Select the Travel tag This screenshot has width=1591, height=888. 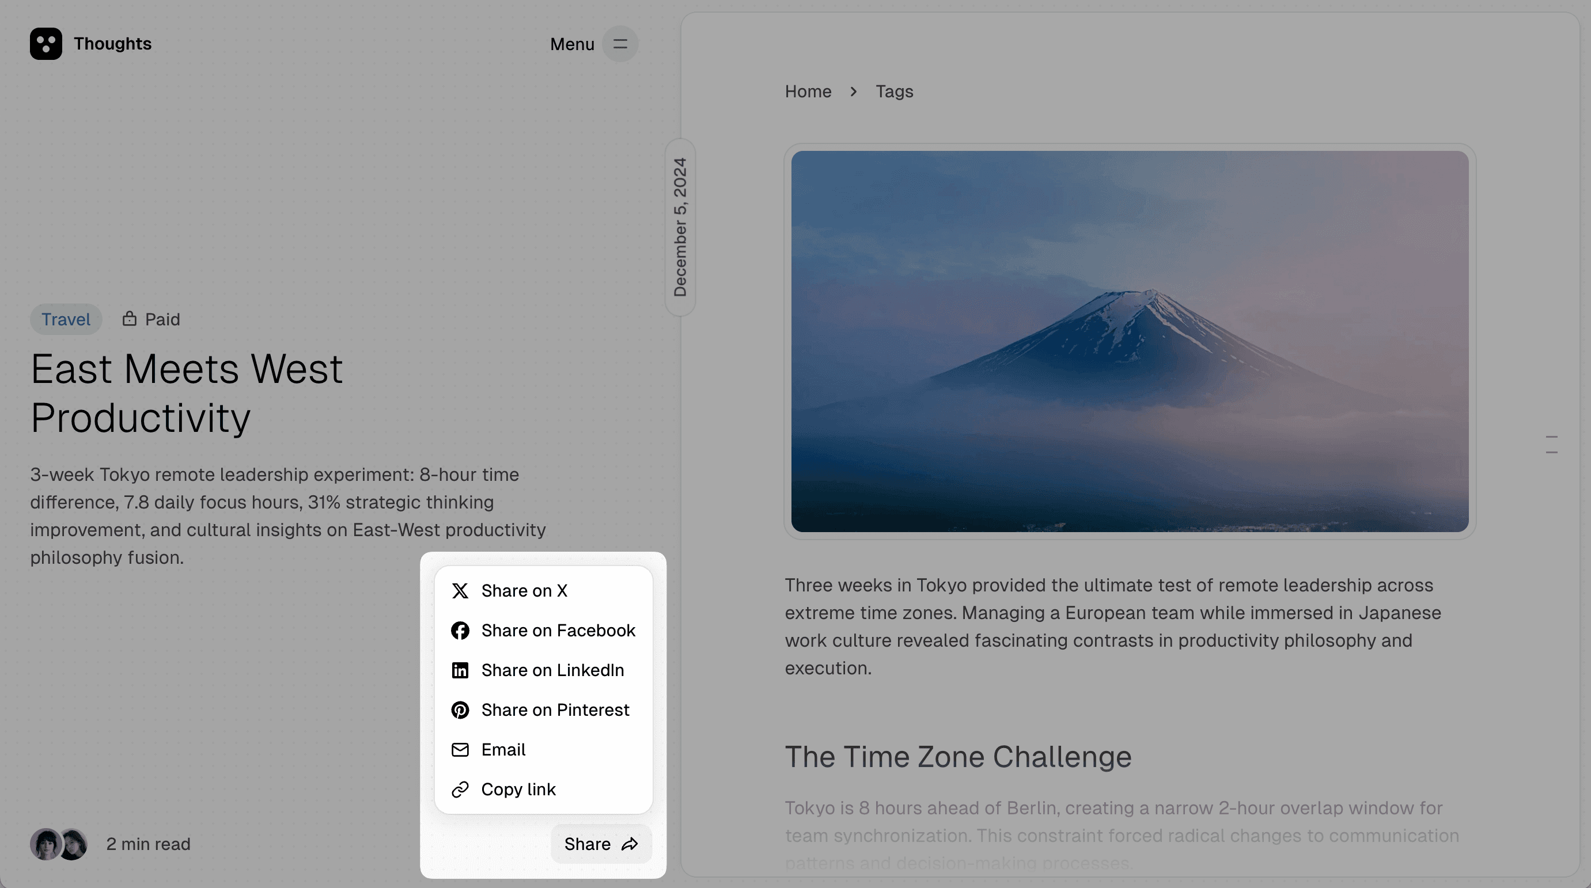click(66, 318)
